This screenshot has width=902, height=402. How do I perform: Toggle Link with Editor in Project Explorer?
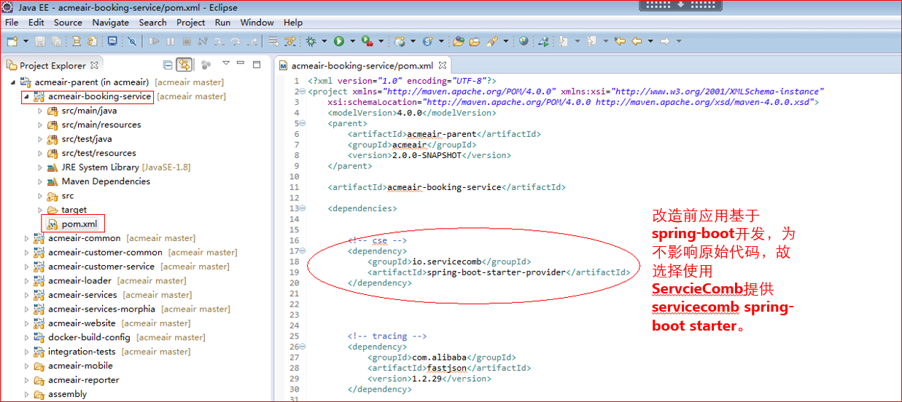[184, 65]
